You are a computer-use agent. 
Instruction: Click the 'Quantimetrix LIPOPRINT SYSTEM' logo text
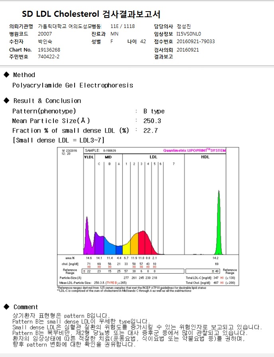pyautogui.click(x=194, y=150)
